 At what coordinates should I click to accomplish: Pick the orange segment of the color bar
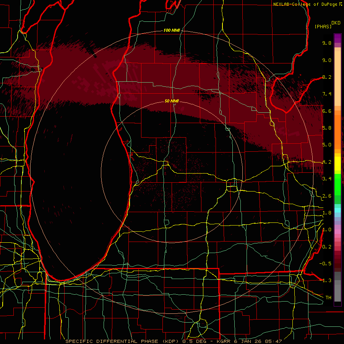338,131
